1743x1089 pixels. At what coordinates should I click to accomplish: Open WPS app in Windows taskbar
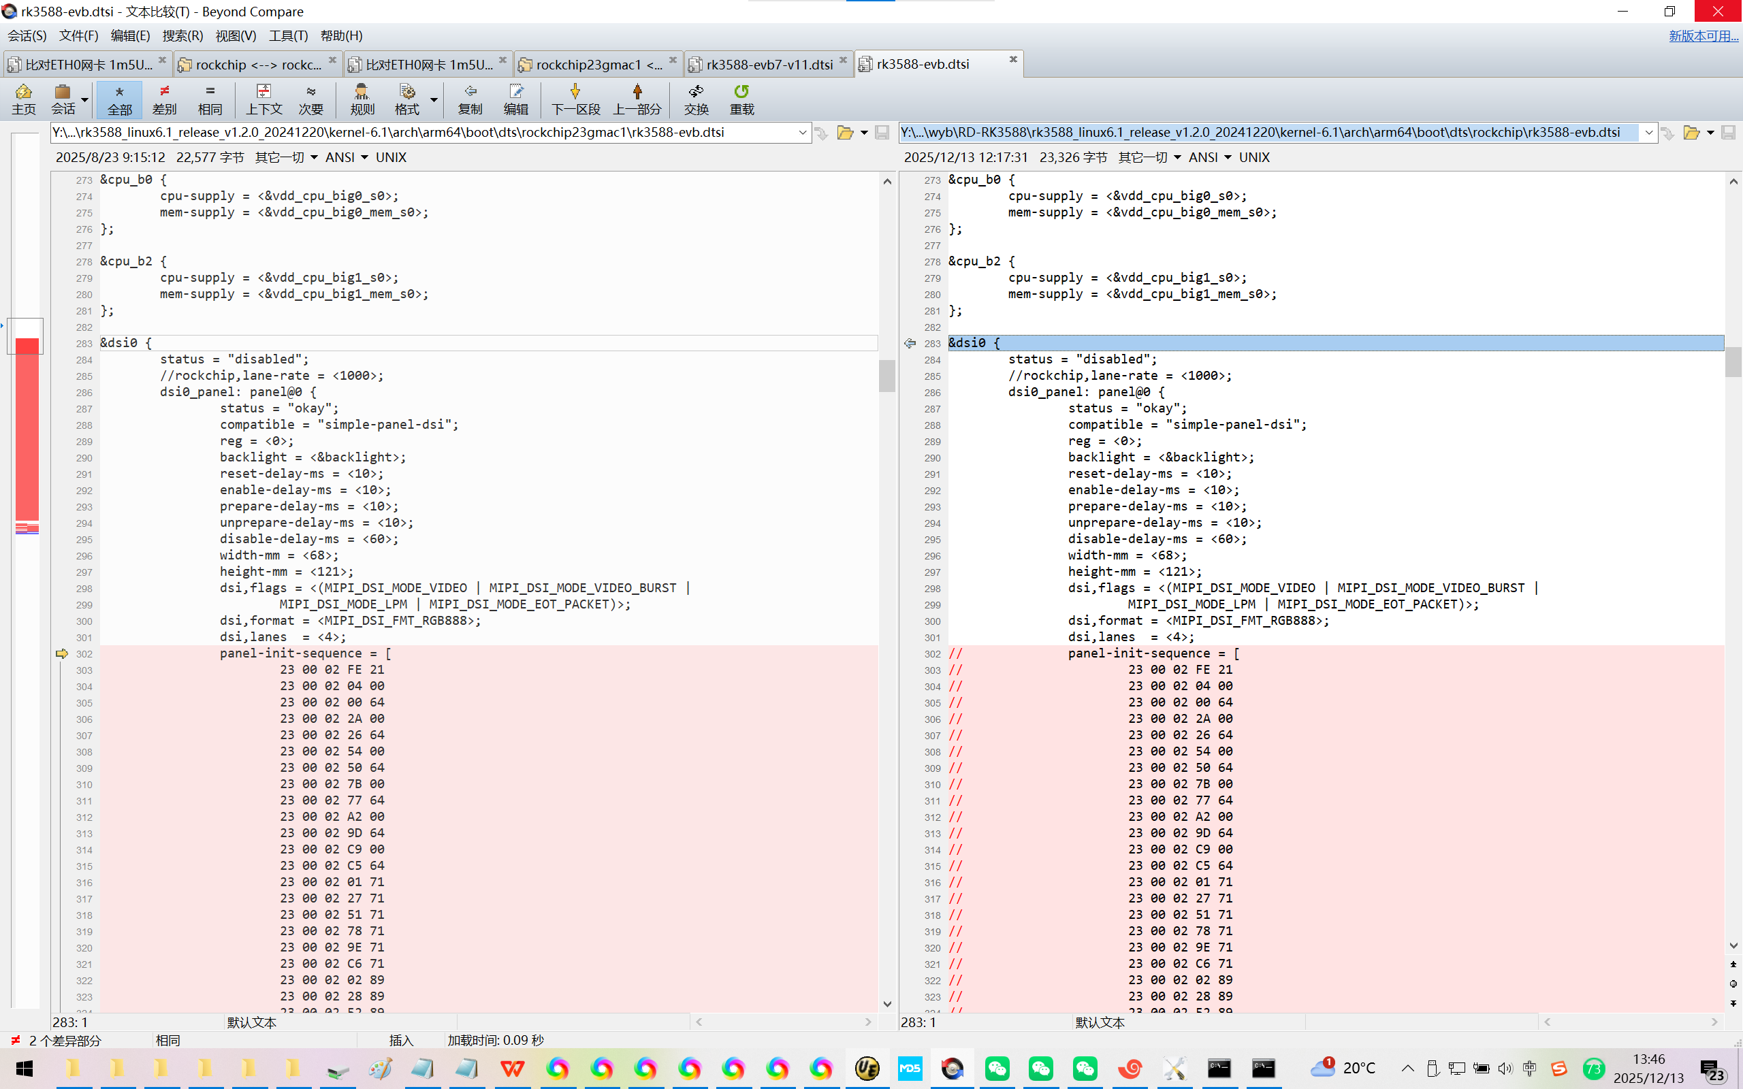tap(512, 1068)
